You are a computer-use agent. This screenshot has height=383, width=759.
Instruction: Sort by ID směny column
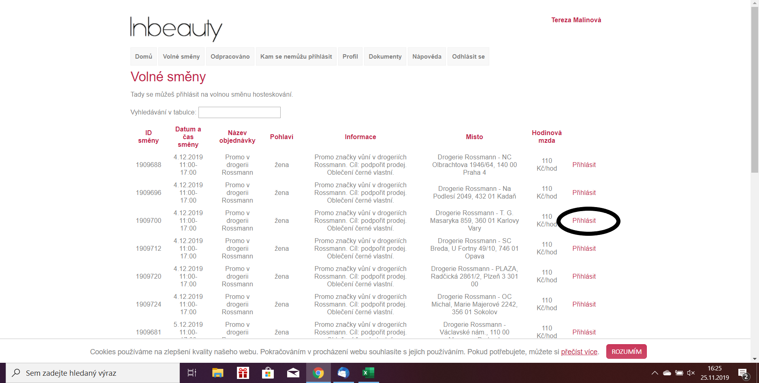[x=149, y=137]
